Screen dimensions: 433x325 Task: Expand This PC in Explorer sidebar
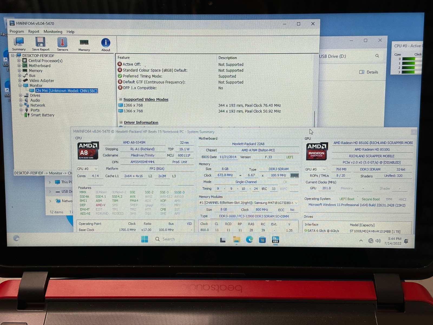coord(50,182)
